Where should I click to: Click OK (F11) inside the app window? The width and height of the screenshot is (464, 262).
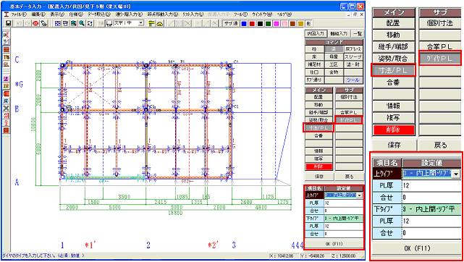(334, 244)
